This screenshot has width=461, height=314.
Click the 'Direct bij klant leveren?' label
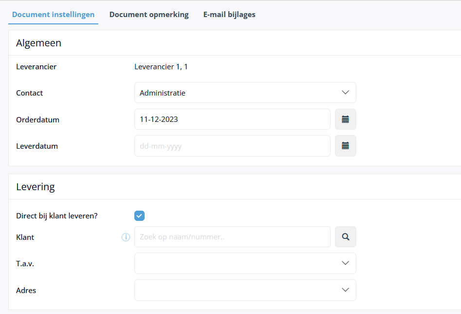(57, 216)
